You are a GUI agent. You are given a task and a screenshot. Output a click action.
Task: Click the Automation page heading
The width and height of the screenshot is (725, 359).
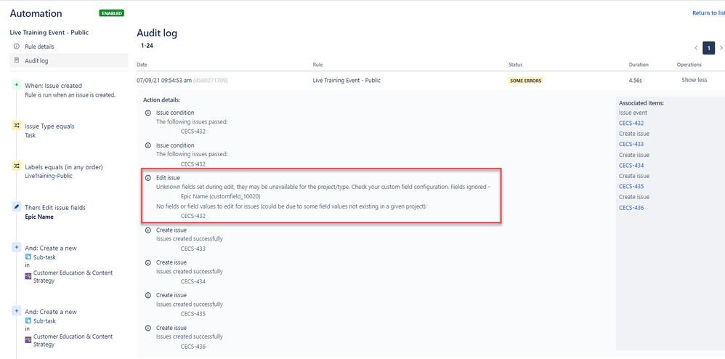click(36, 14)
